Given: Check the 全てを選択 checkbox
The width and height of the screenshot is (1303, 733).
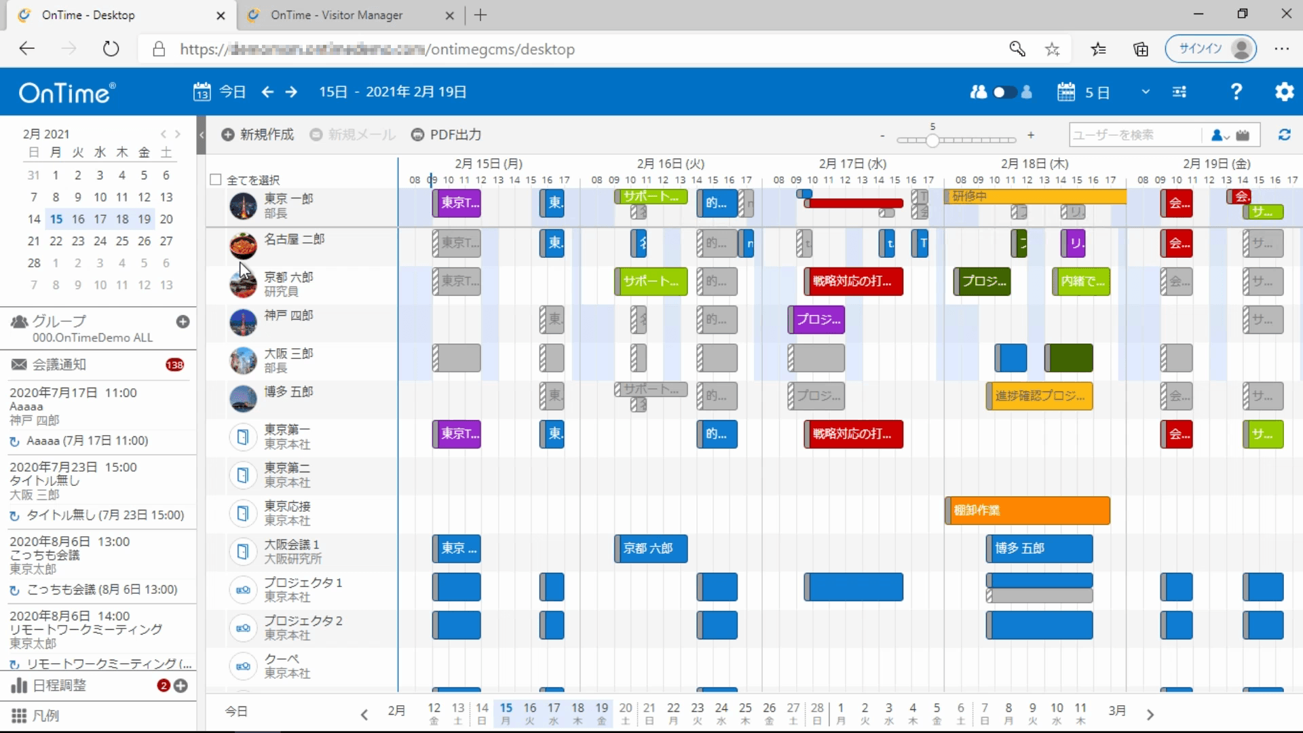Looking at the screenshot, I should tap(216, 180).
